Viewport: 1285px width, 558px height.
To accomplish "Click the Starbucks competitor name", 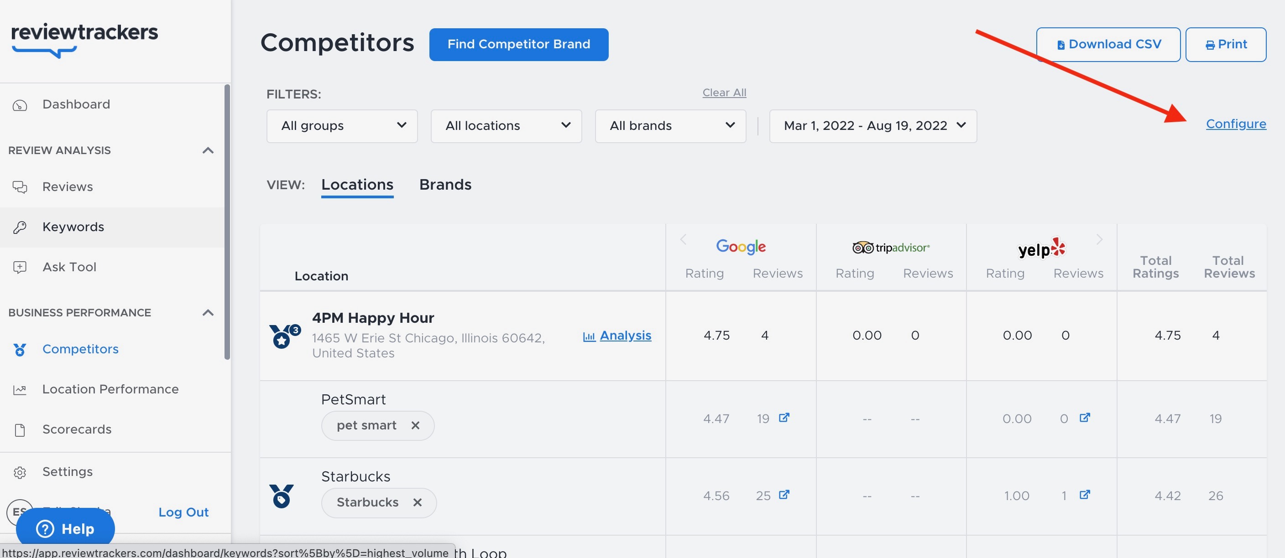I will (x=355, y=477).
